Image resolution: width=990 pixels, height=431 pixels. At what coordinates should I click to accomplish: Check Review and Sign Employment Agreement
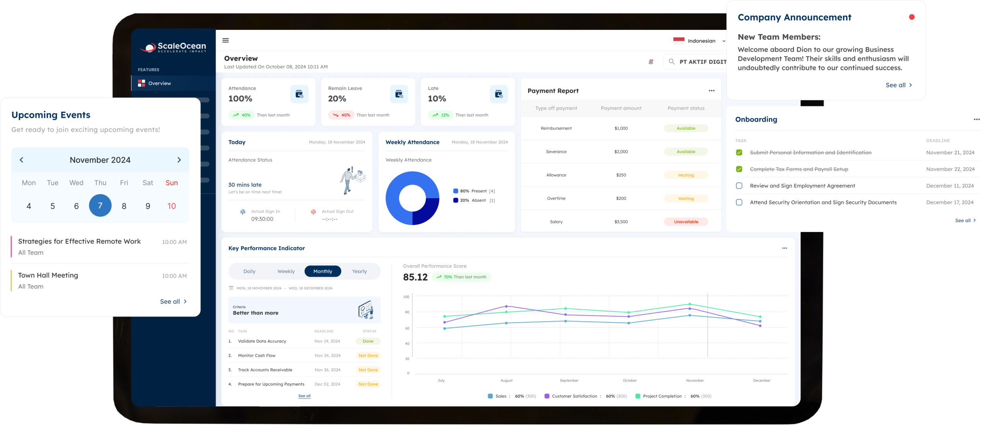739,186
